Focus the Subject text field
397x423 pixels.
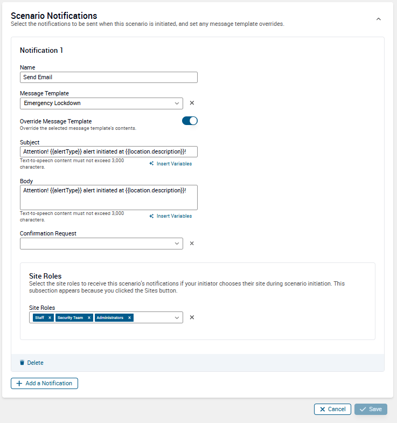tap(108, 151)
